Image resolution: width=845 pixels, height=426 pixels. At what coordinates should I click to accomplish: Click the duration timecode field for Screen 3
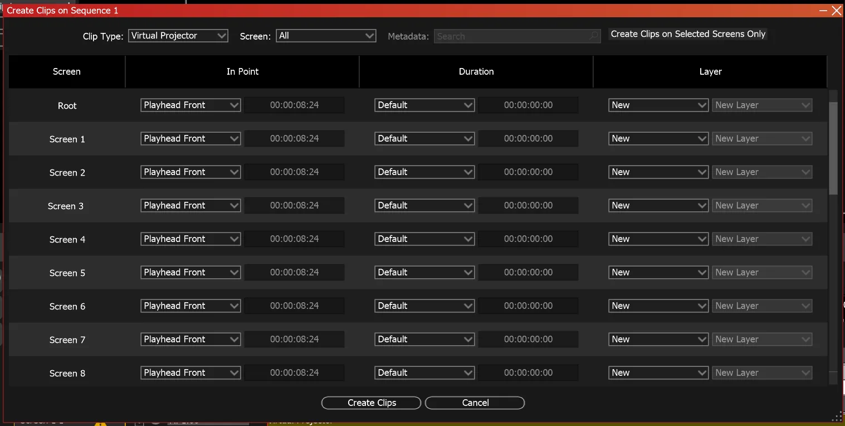pos(528,205)
